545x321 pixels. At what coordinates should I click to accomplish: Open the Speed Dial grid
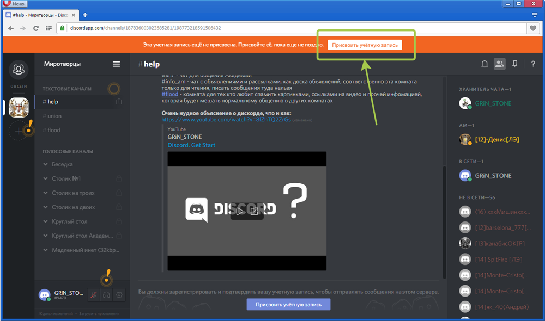(49, 28)
